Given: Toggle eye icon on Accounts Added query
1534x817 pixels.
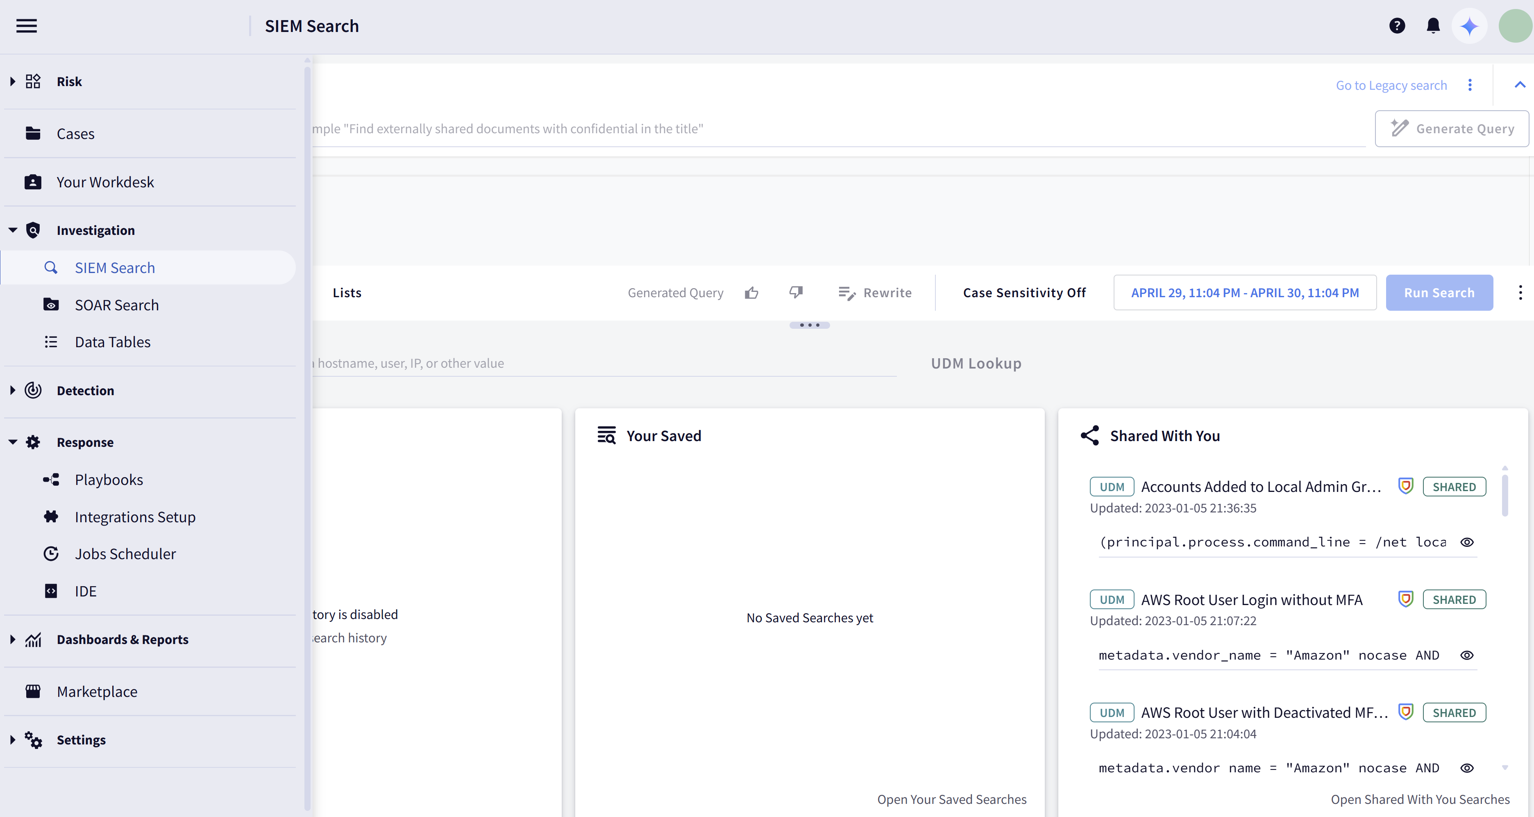Looking at the screenshot, I should click(1467, 542).
